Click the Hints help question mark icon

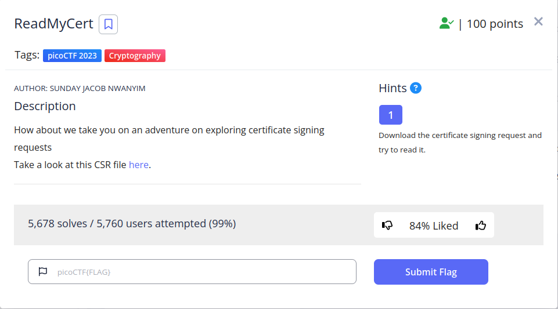416,88
